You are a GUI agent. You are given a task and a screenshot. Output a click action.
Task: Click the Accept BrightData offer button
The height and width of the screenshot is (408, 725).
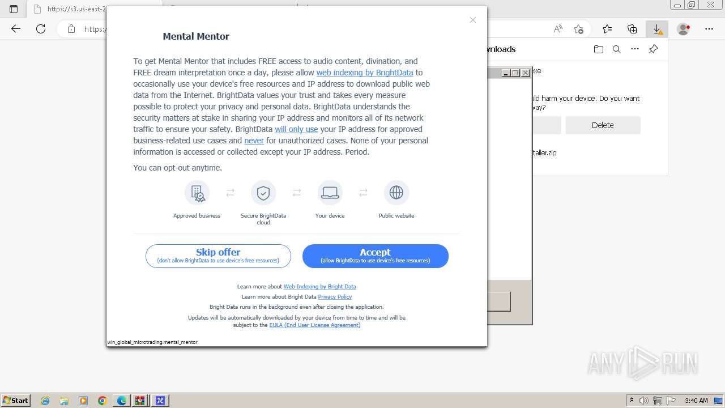[x=376, y=256]
